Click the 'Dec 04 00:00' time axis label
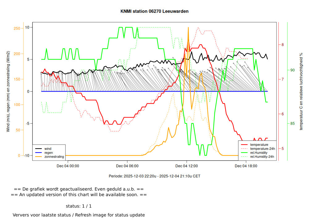Image resolution: width=309 pixels, height=222 pixels. pyautogui.click(x=68, y=166)
